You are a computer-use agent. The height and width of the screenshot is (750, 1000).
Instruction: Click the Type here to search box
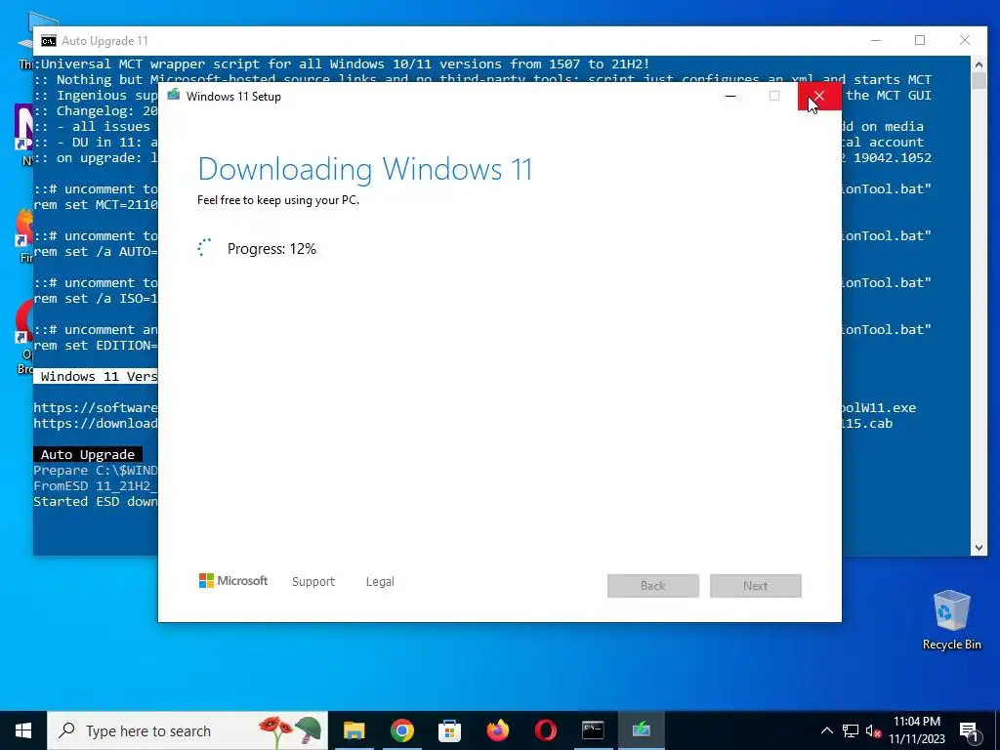click(x=187, y=730)
